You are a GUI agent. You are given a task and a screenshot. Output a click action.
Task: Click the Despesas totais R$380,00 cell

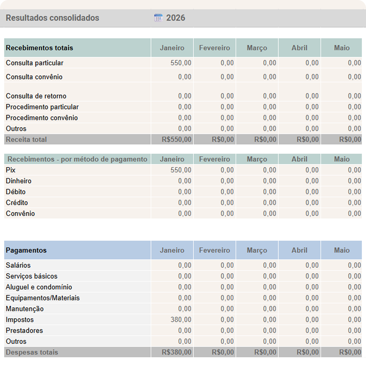point(176,352)
